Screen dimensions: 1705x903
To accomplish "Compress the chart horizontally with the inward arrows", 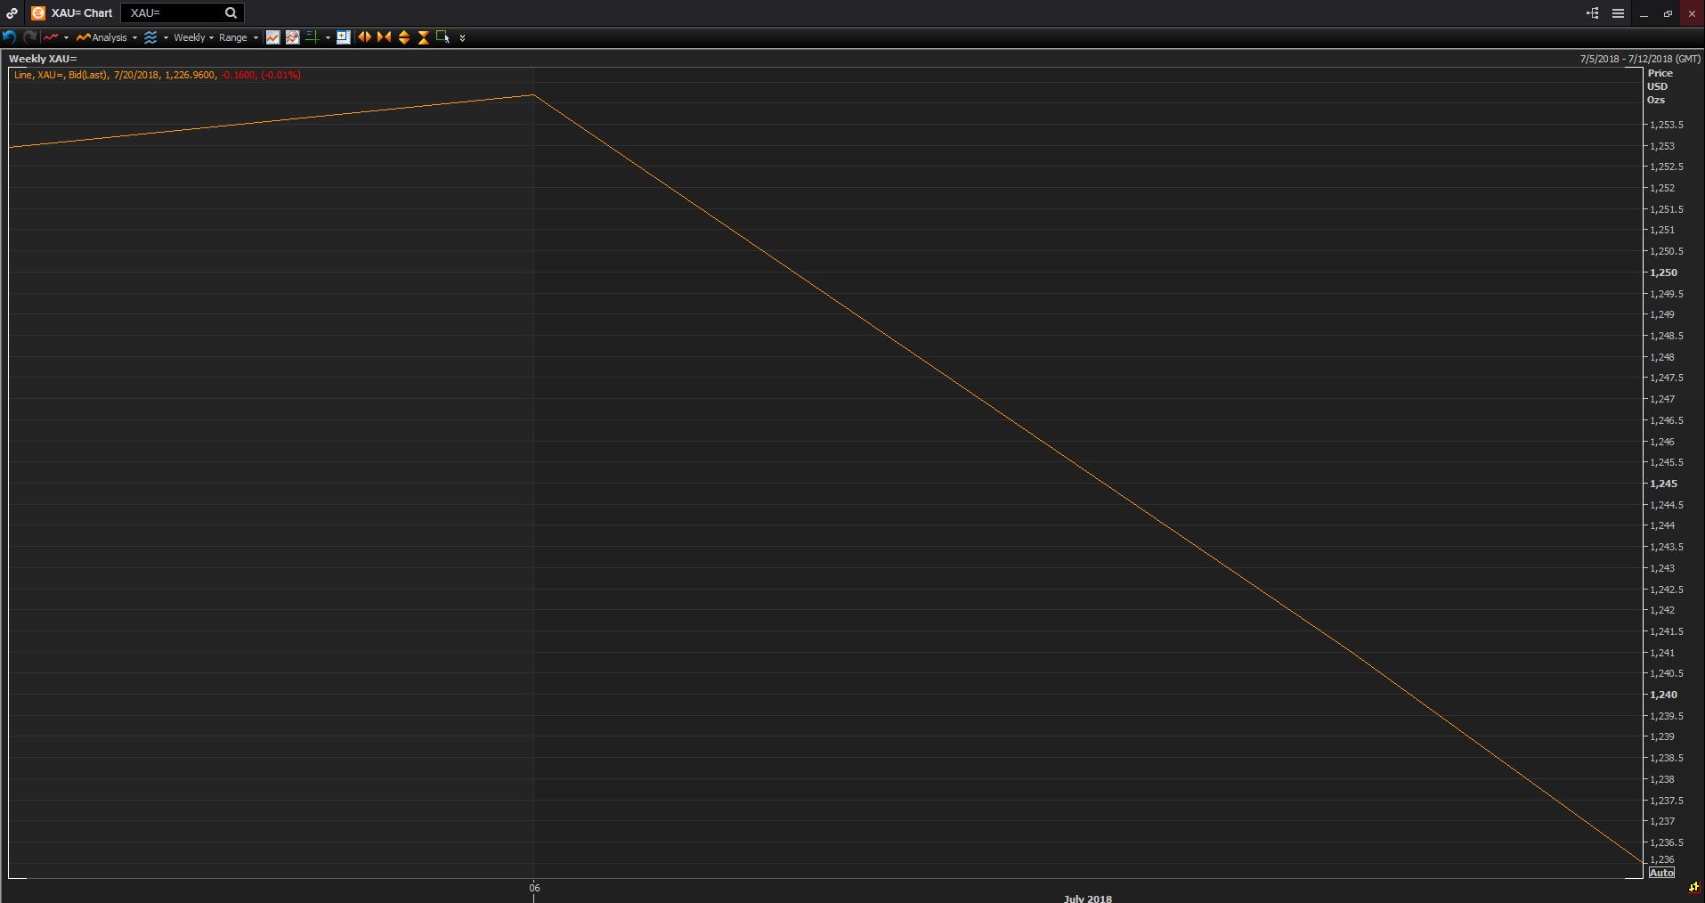I will [384, 37].
